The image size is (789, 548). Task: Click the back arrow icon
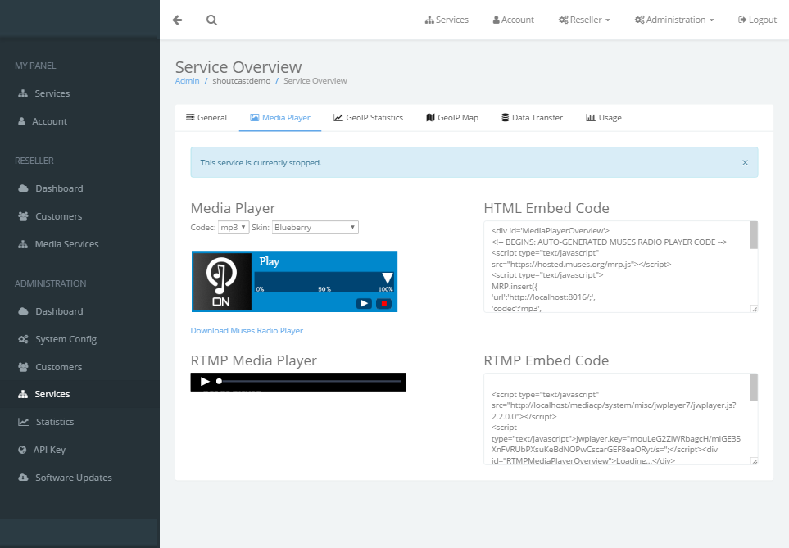pyautogui.click(x=177, y=20)
